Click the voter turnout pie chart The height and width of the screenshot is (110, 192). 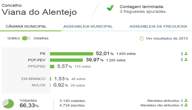coord(8,103)
